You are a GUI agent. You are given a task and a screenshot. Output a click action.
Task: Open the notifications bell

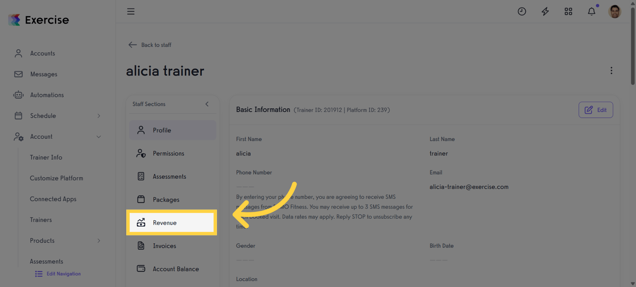(x=592, y=12)
